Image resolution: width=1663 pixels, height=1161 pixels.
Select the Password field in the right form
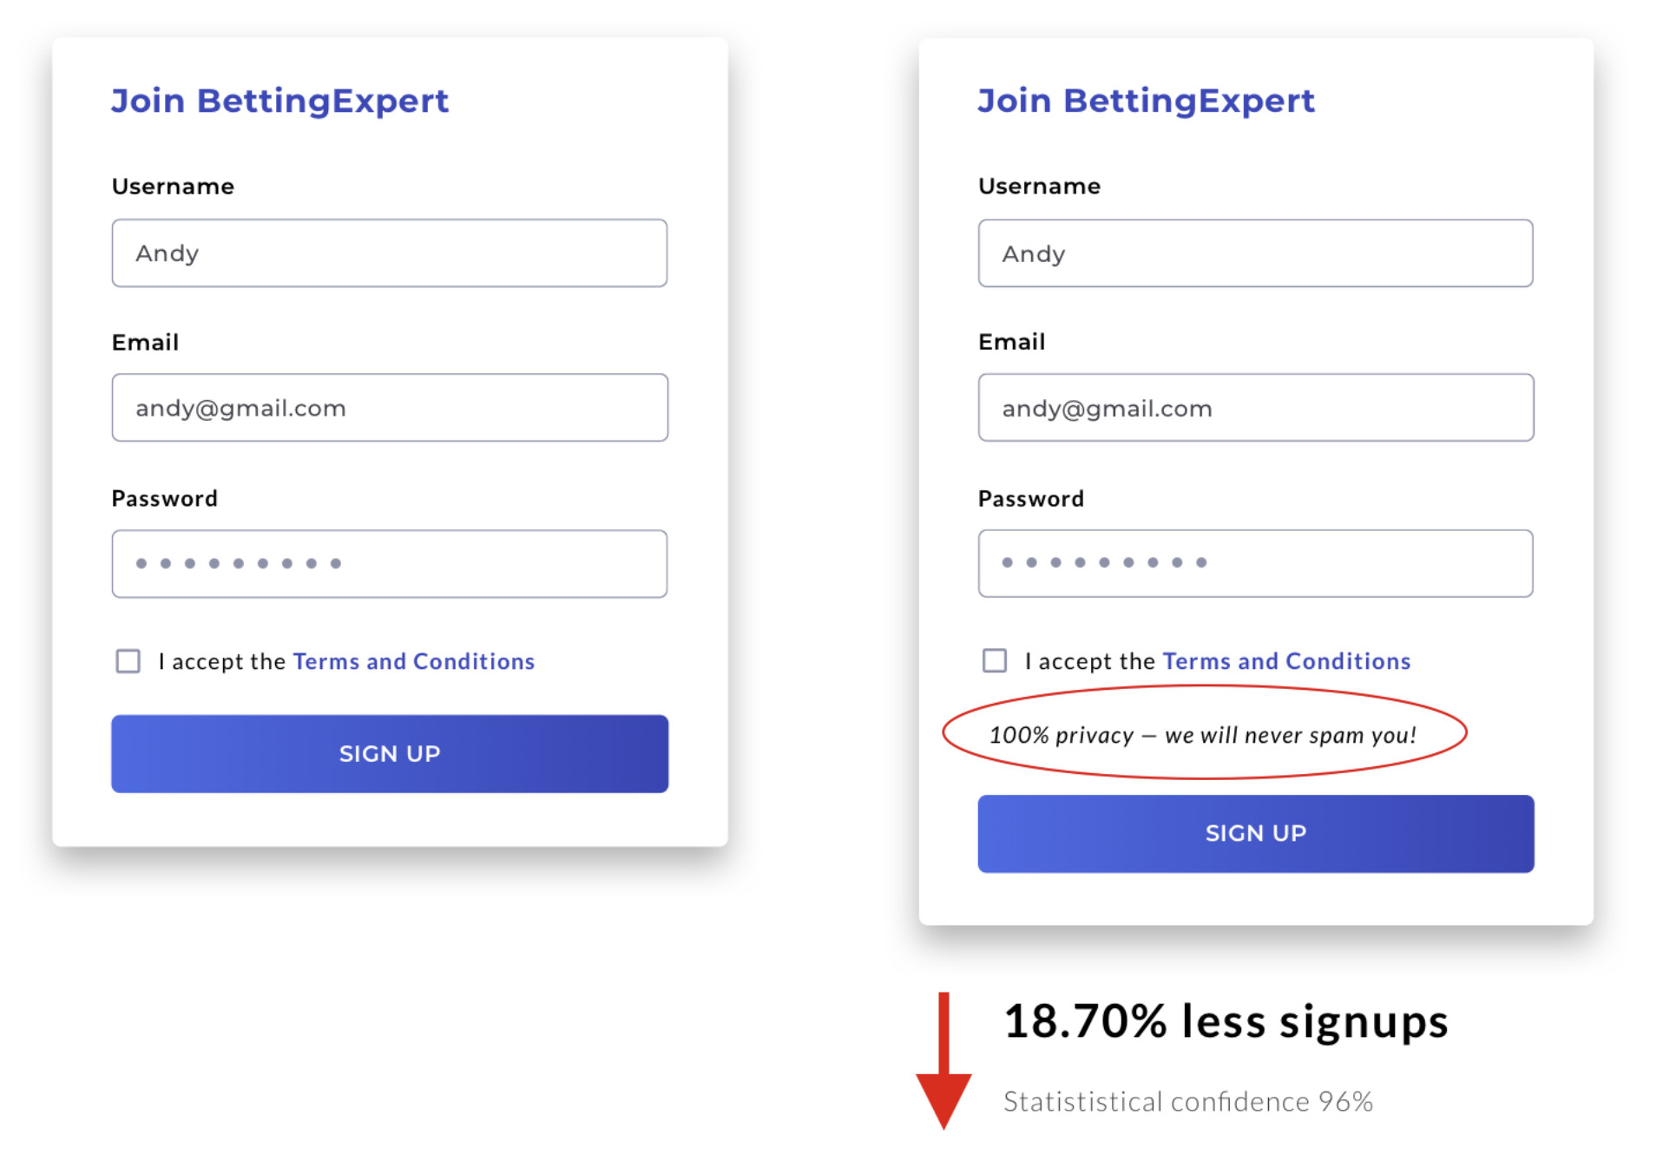(x=1254, y=563)
